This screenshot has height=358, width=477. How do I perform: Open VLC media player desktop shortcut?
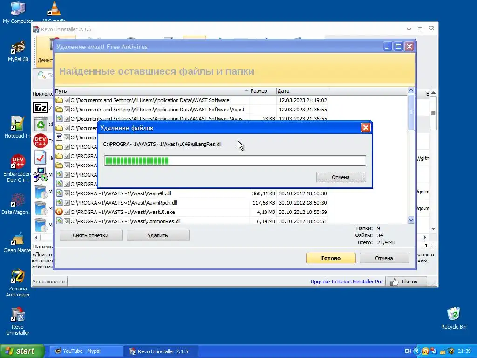tap(54, 12)
